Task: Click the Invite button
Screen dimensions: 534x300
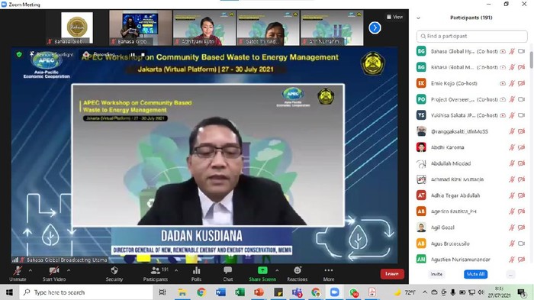Action: click(436, 274)
